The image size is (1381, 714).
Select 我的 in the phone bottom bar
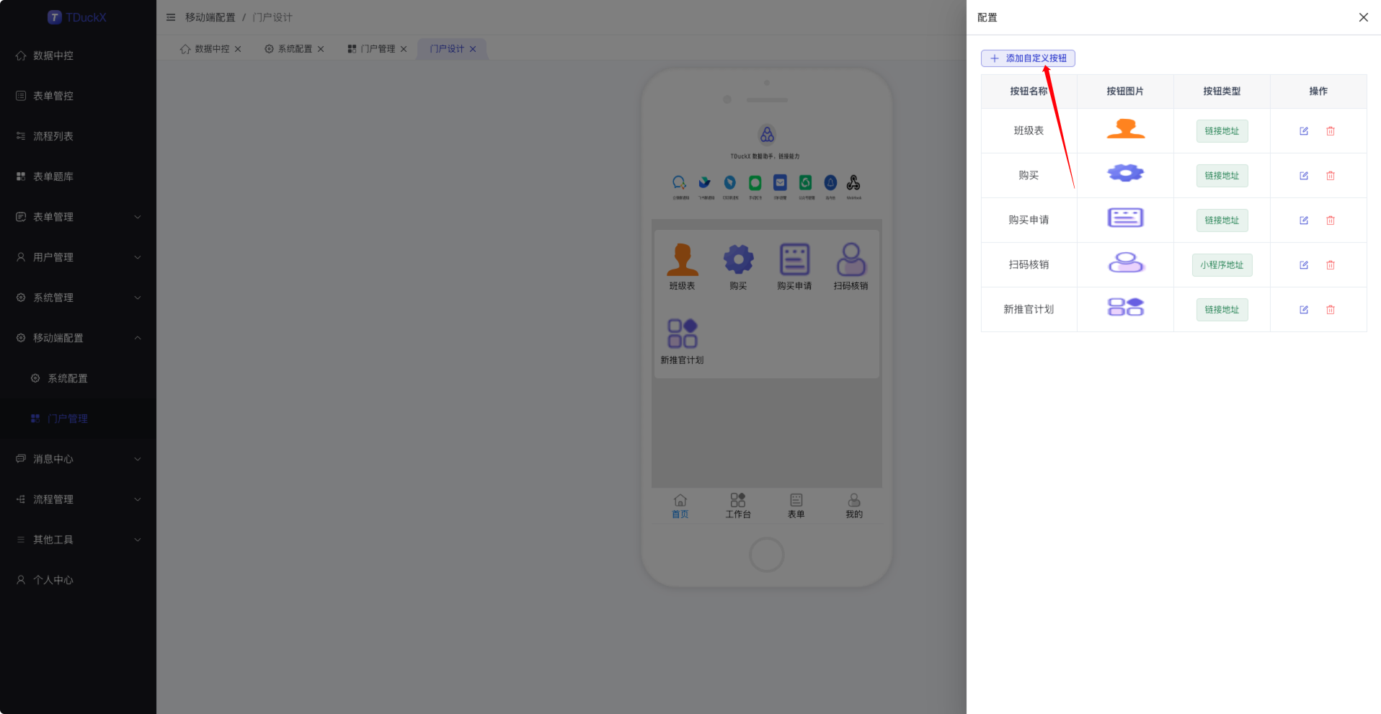coord(854,506)
